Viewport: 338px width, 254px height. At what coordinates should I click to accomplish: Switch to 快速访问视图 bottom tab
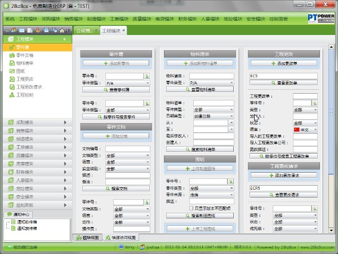[121, 238]
